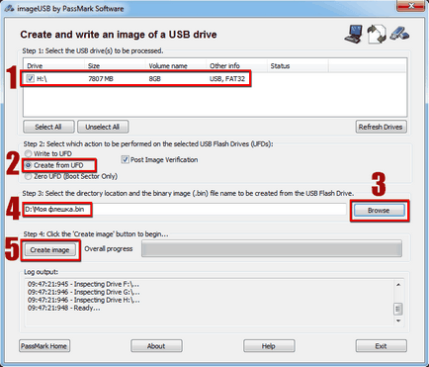Screen dimensions: 429x367
Task: Click the image file path field
Action: tap(185, 210)
